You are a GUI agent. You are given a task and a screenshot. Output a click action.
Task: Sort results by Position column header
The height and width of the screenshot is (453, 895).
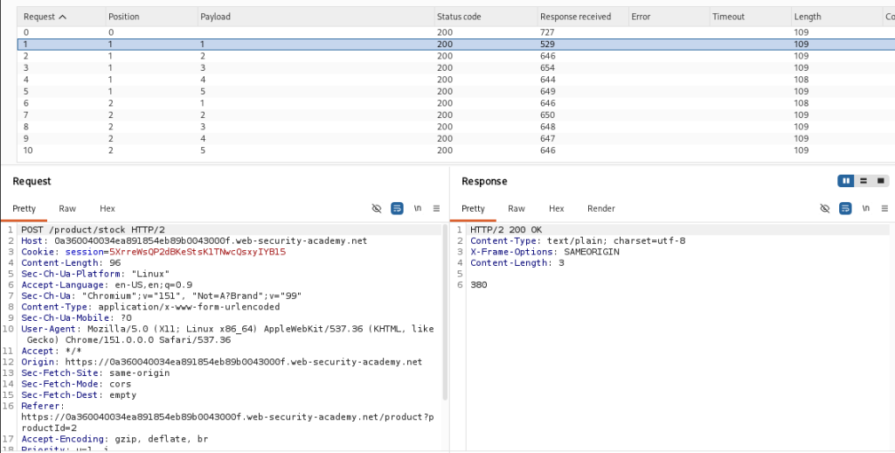coord(152,17)
